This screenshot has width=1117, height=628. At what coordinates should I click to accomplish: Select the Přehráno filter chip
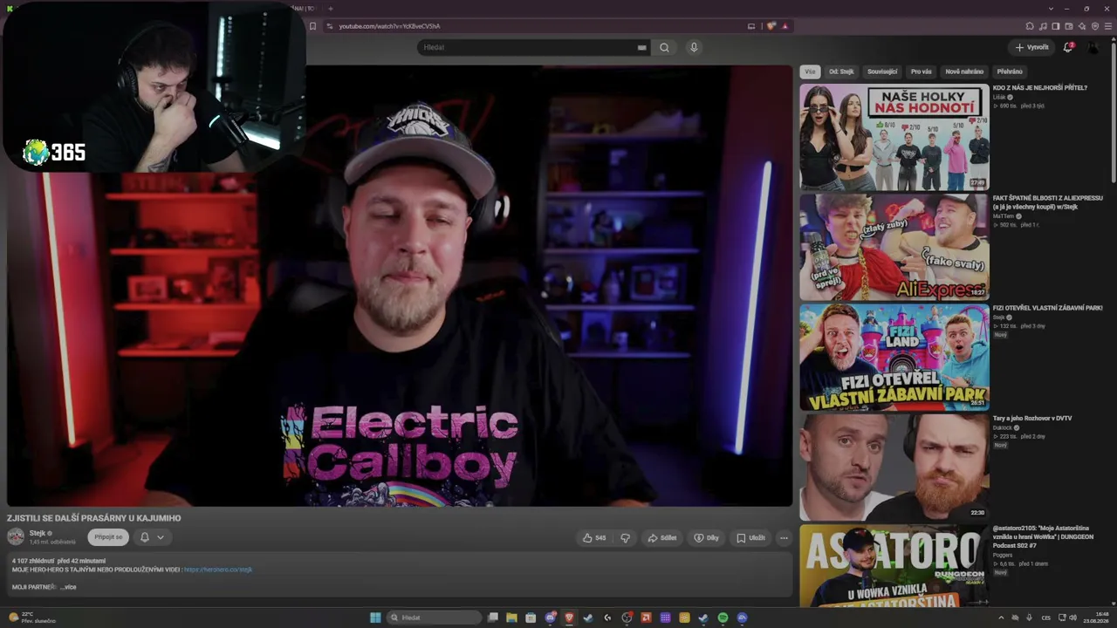tap(1010, 72)
